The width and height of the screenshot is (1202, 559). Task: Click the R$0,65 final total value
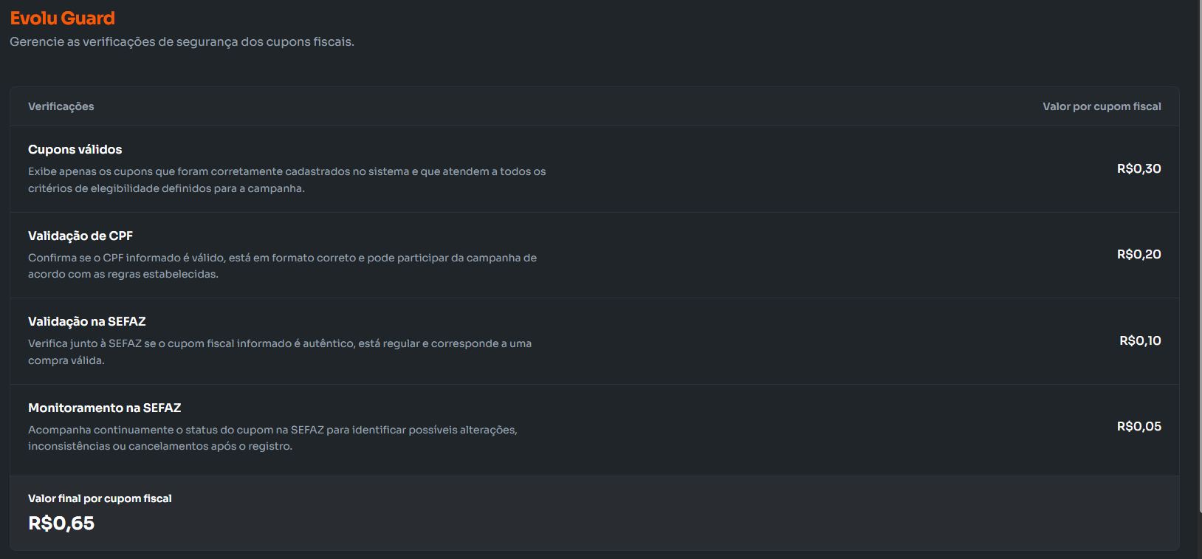61,523
